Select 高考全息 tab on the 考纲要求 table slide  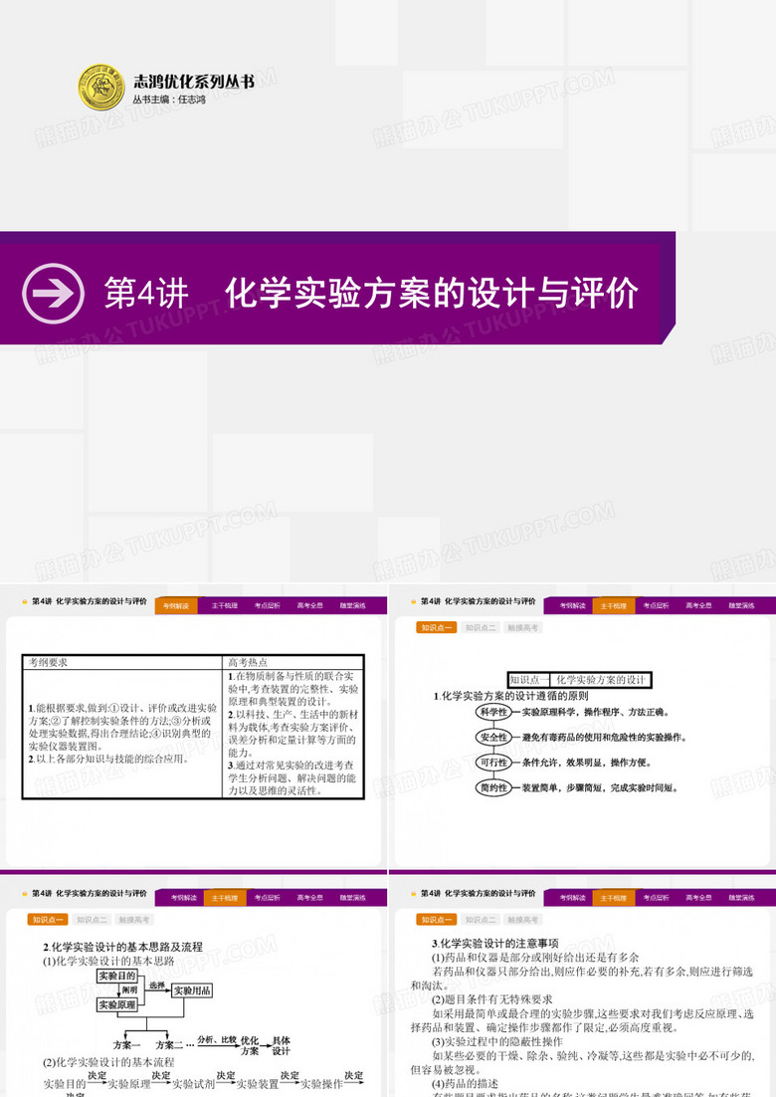(309, 606)
